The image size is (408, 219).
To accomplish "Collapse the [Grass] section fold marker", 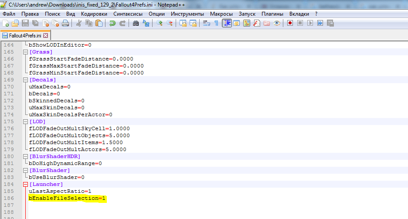I will pyautogui.click(x=25, y=52).
